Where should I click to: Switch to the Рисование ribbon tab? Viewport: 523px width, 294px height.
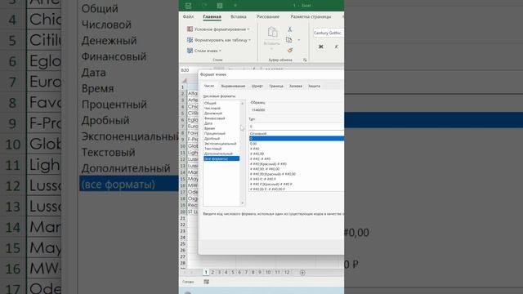(268, 16)
